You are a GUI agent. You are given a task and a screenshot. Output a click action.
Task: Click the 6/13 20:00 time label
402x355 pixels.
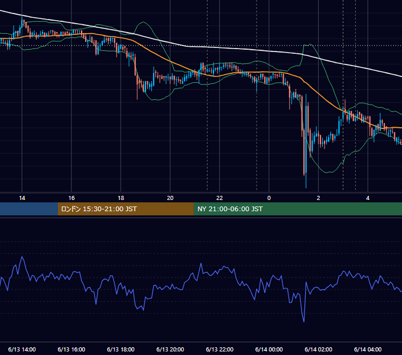click(x=170, y=349)
